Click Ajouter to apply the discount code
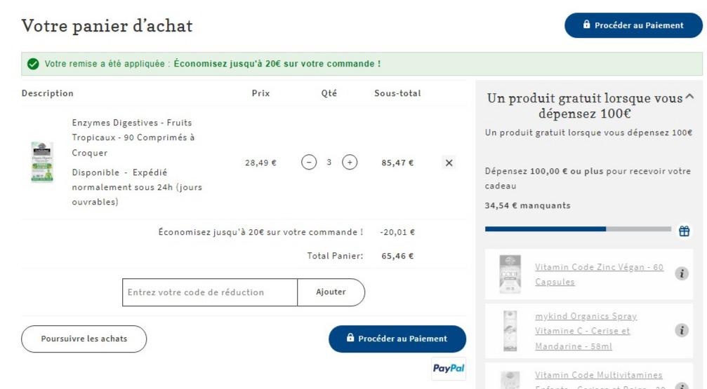707x389 pixels. [331, 292]
